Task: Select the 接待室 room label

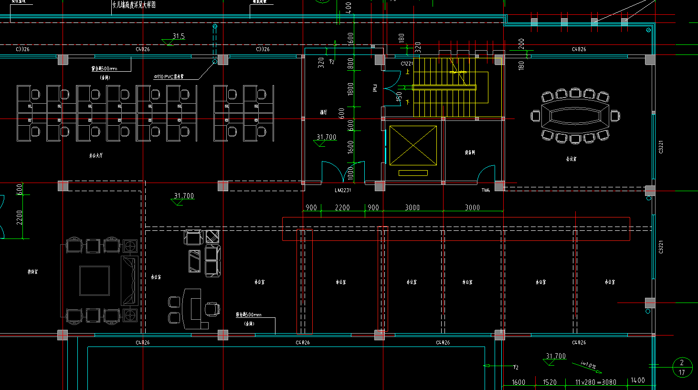Action: coord(32,271)
